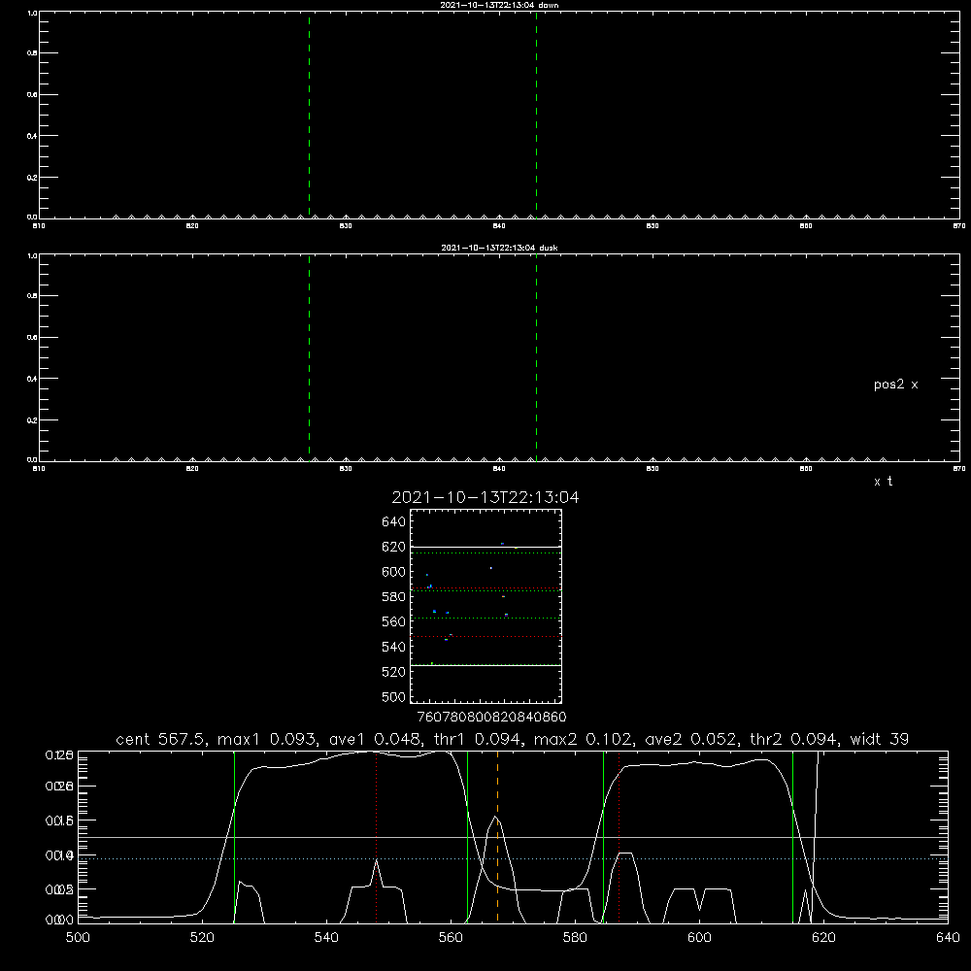Click right green dashed line in dawn plot

tap(536, 115)
